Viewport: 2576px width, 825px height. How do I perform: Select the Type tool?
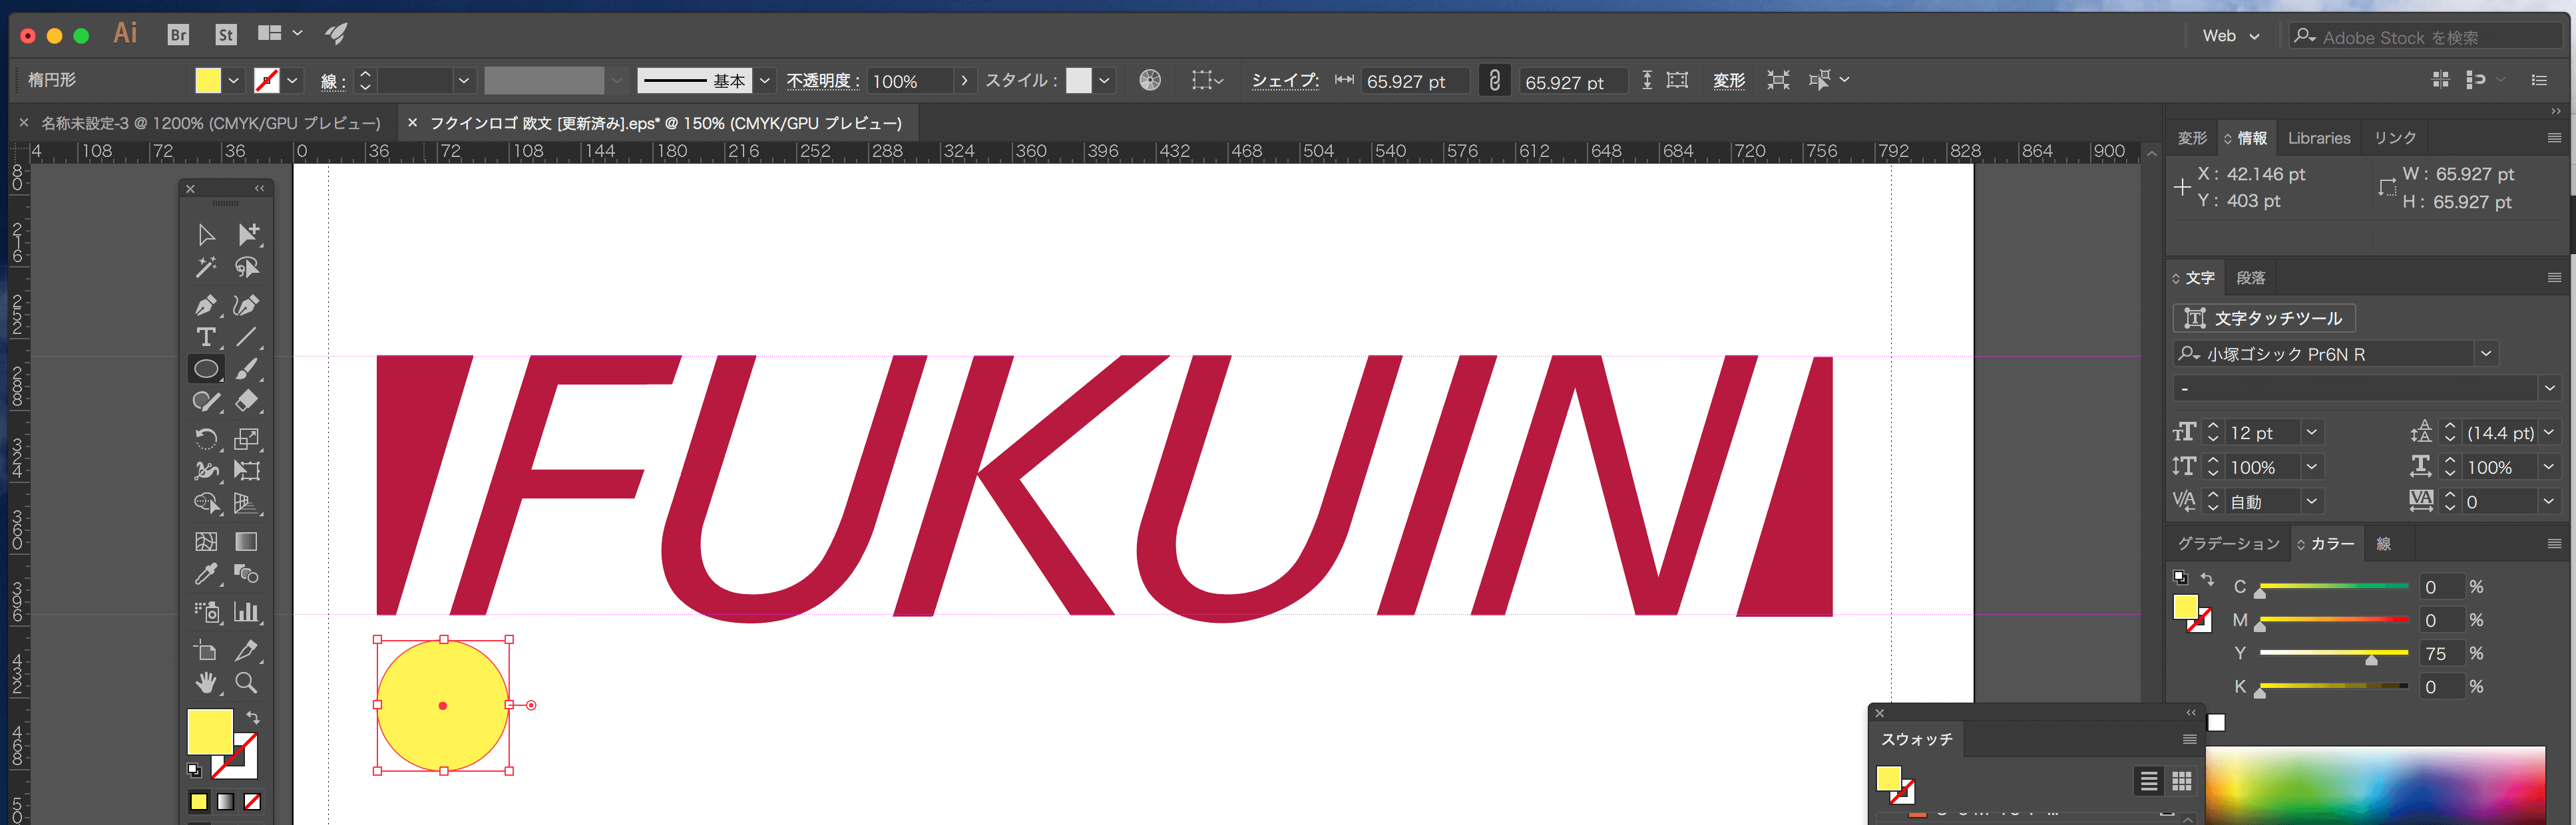(206, 337)
